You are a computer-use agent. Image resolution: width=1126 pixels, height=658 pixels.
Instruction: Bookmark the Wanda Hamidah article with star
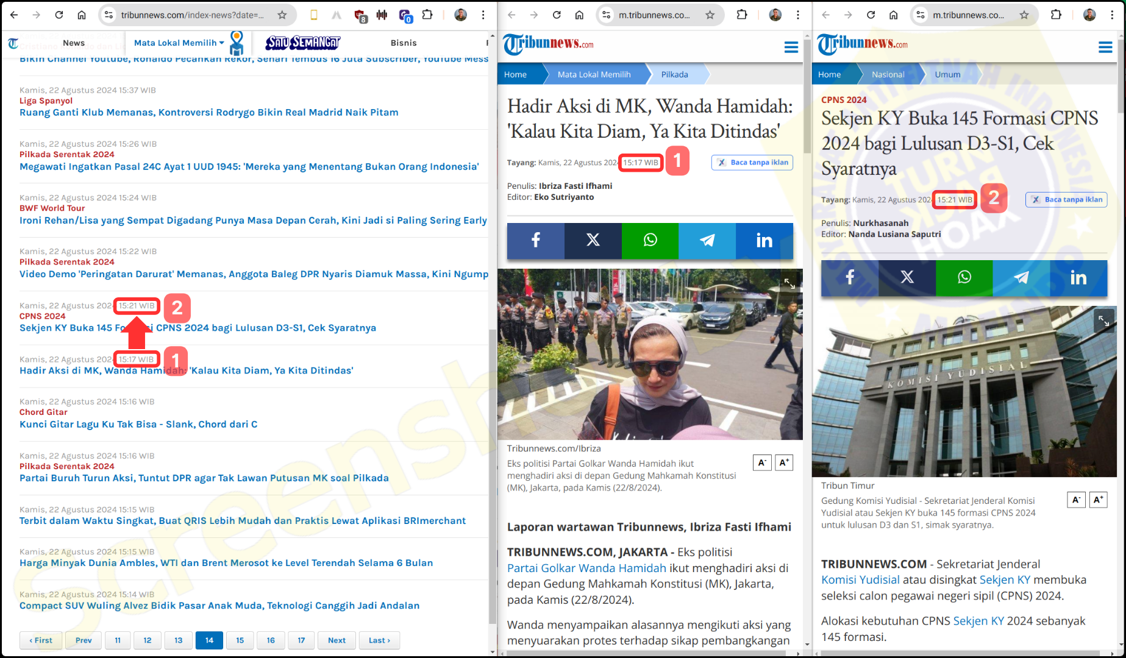coord(710,15)
